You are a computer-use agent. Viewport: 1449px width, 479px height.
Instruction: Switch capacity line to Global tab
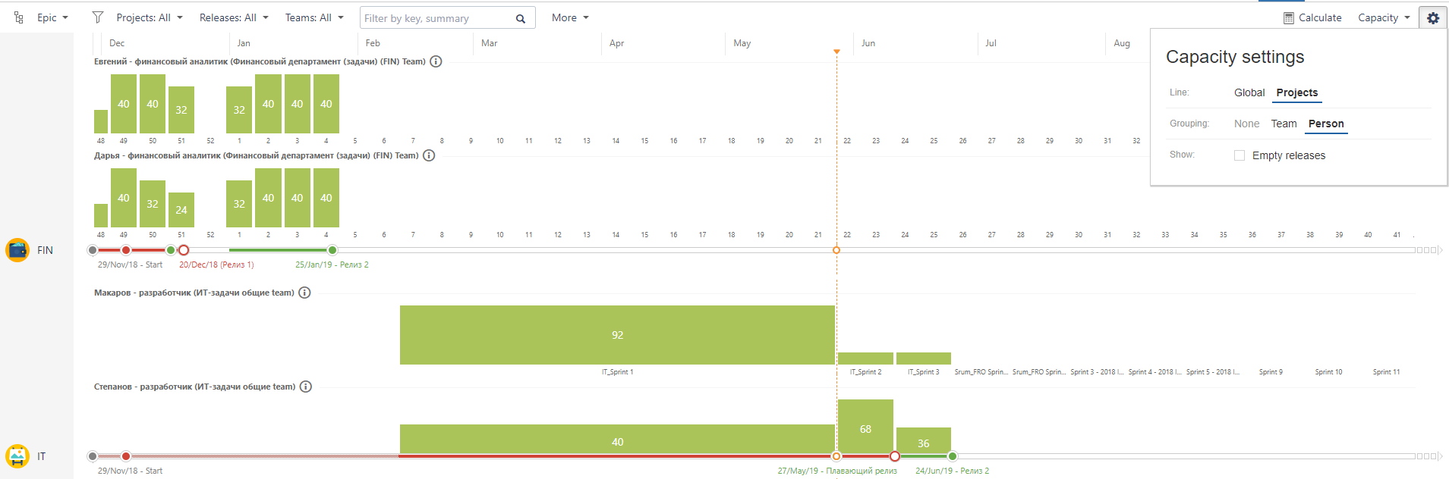click(x=1249, y=92)
